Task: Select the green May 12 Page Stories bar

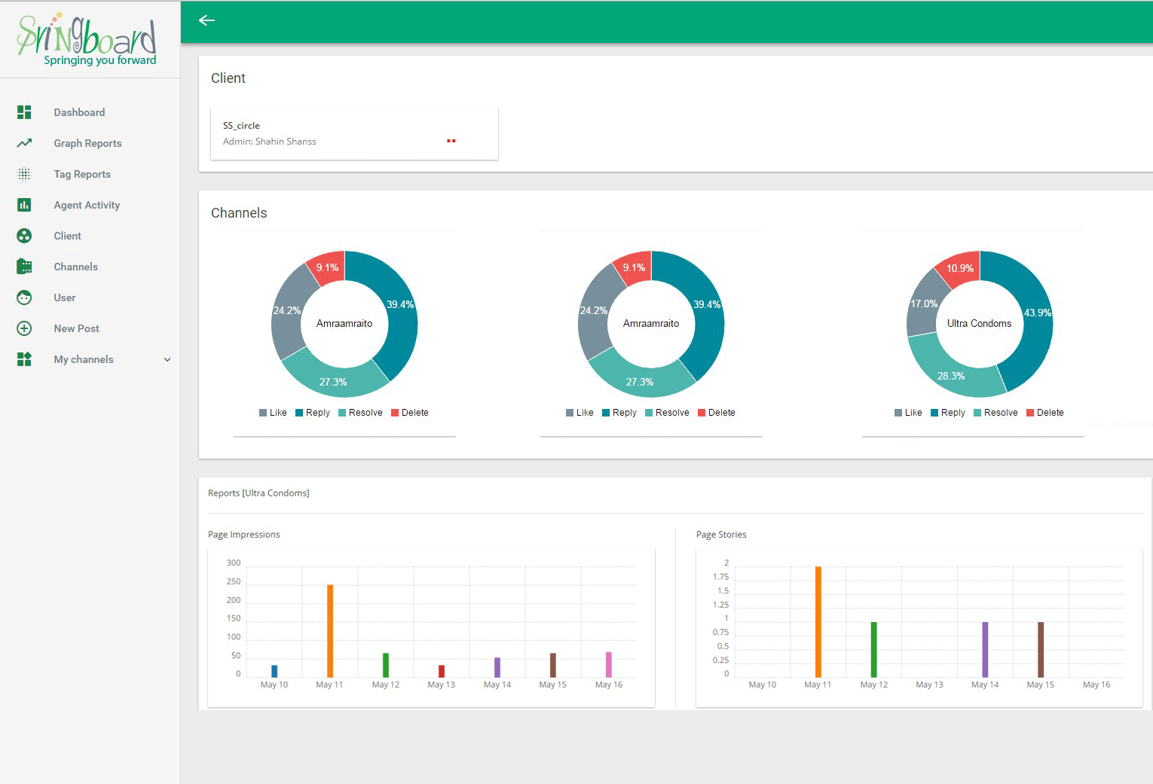Action: [874, 650]
